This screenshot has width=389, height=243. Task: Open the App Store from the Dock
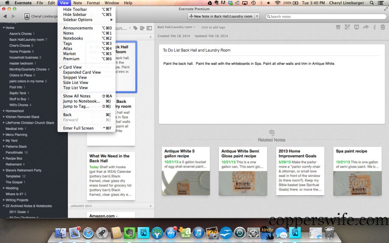[x=171, y=233]
